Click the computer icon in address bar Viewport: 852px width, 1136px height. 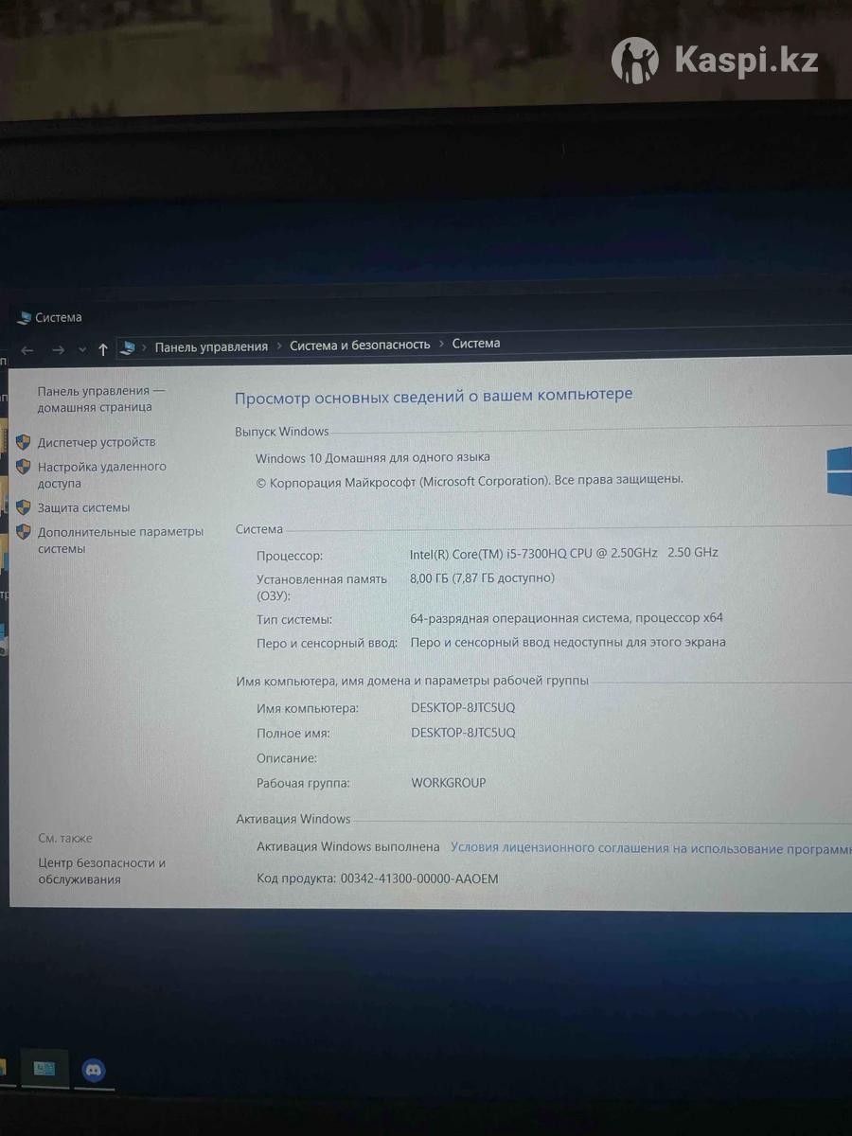click(x=129, y=347)
